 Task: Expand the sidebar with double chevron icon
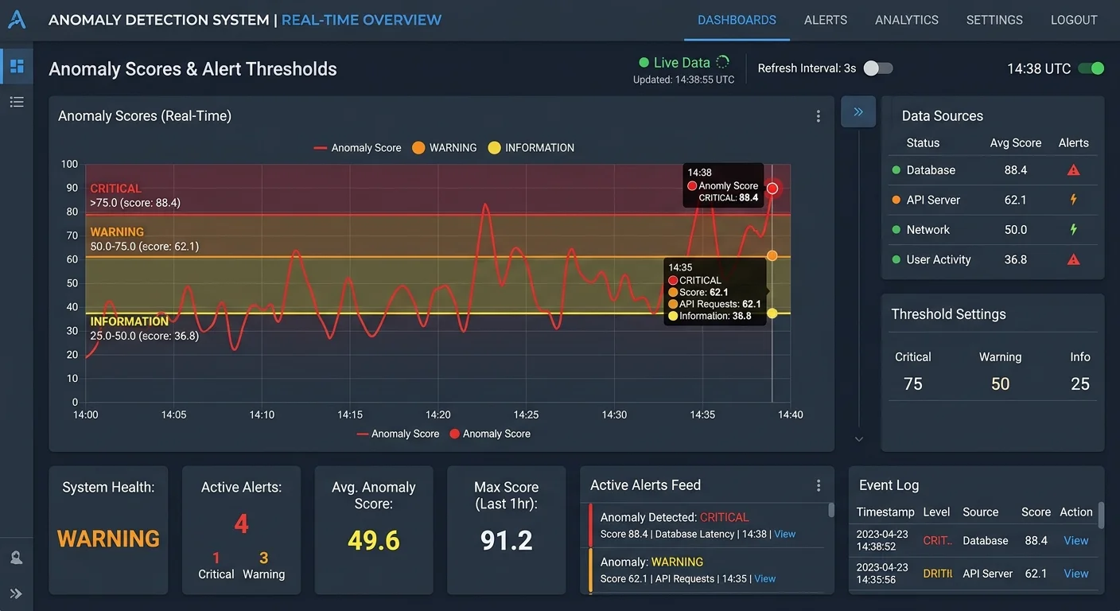click(17, 593)
